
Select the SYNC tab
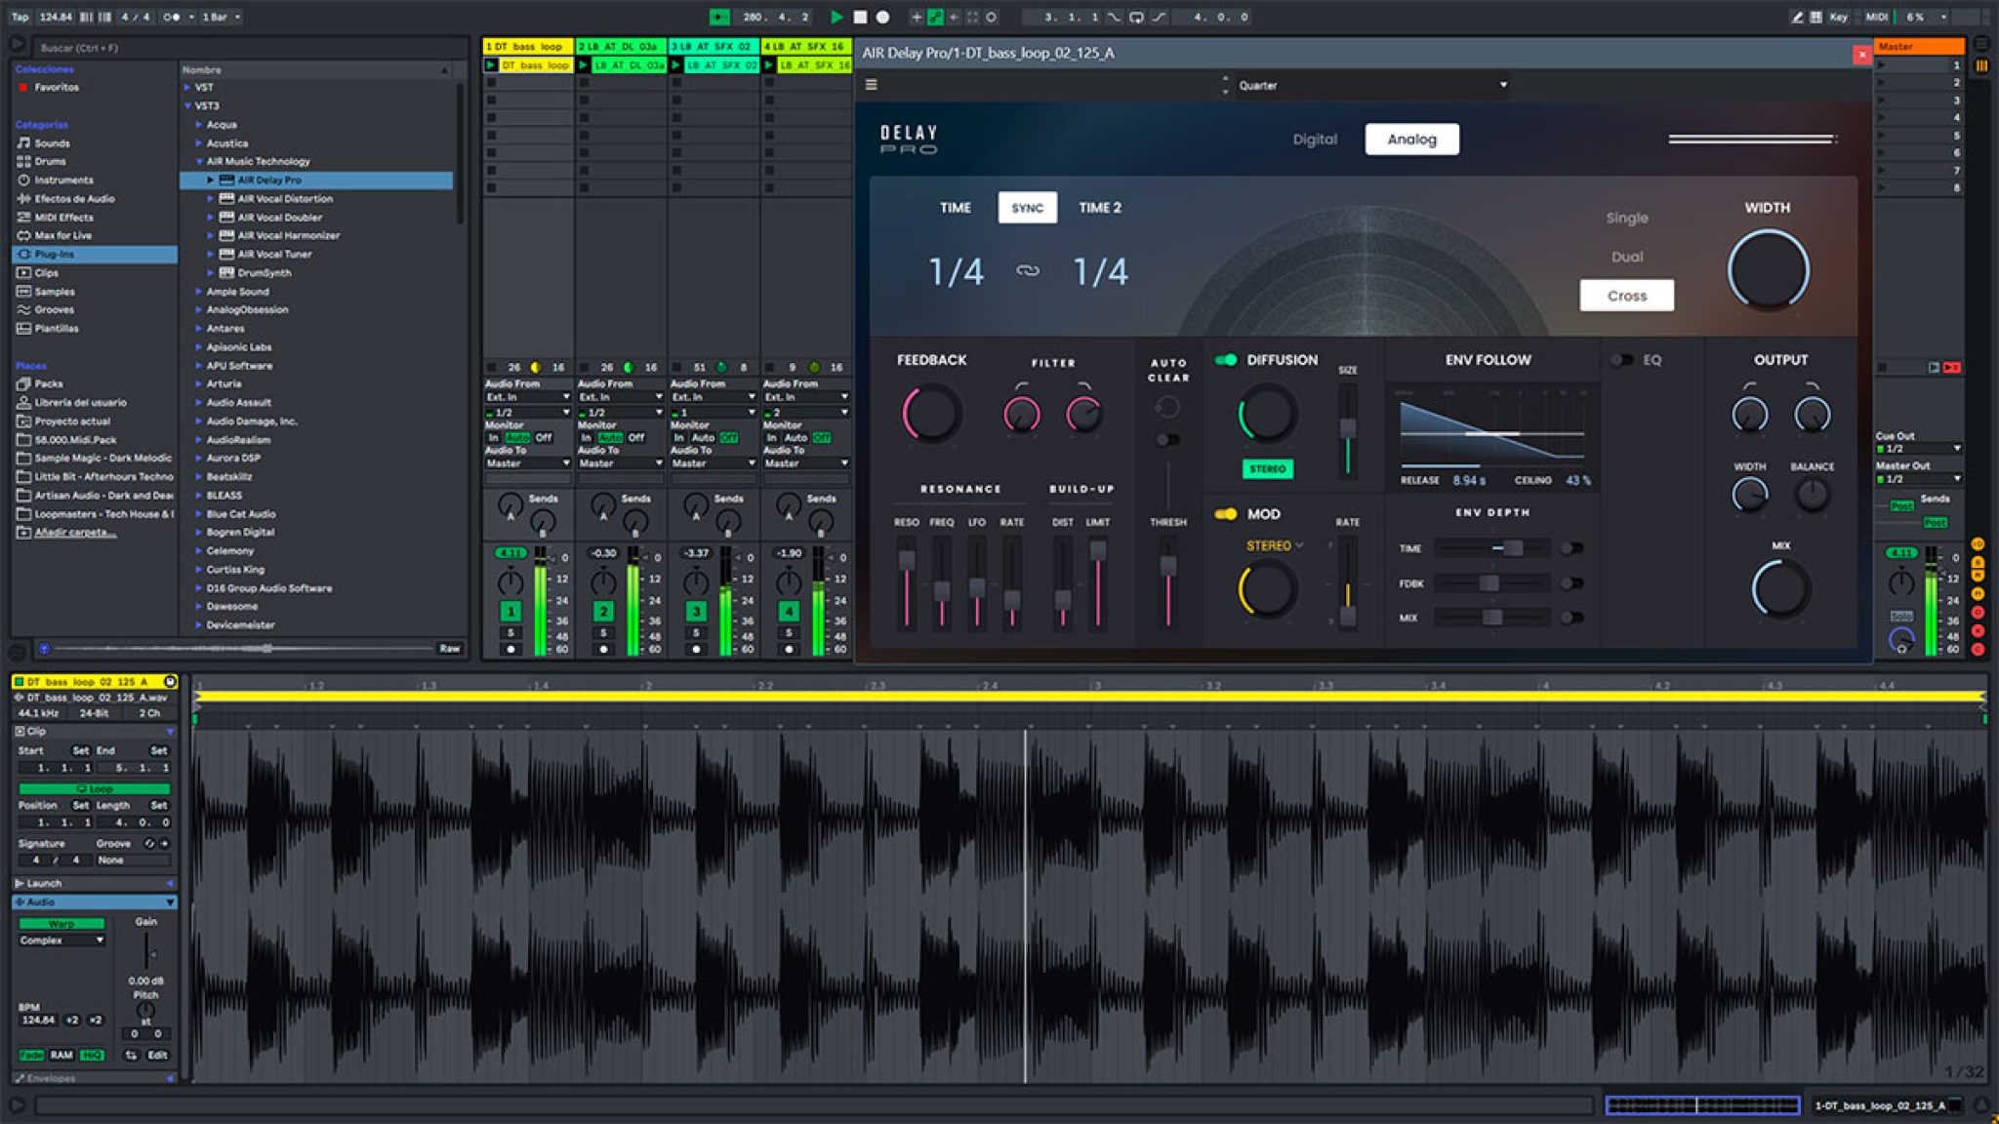[1027, 208]
